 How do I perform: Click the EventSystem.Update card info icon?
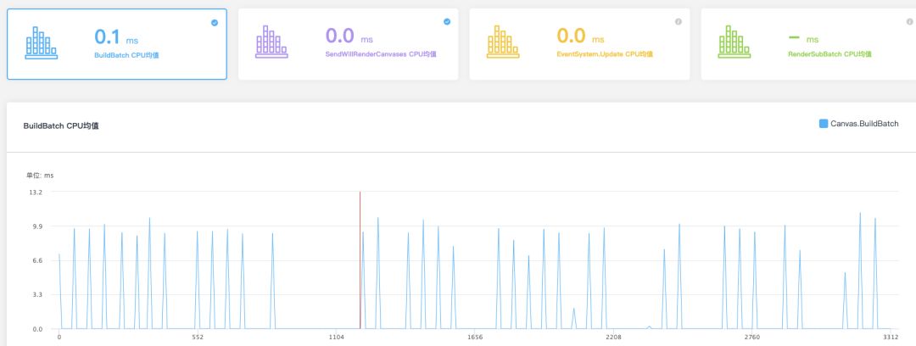click(x=679, y=22)
